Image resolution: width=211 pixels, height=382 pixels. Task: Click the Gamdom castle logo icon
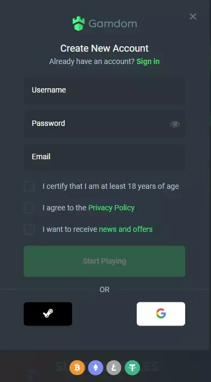pos(79,24)
